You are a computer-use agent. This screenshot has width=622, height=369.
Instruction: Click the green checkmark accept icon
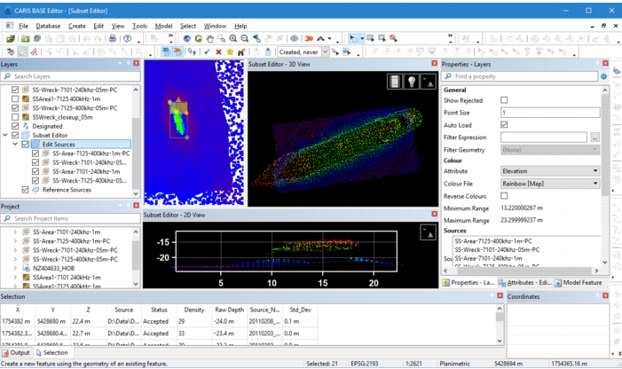[207, 52]
